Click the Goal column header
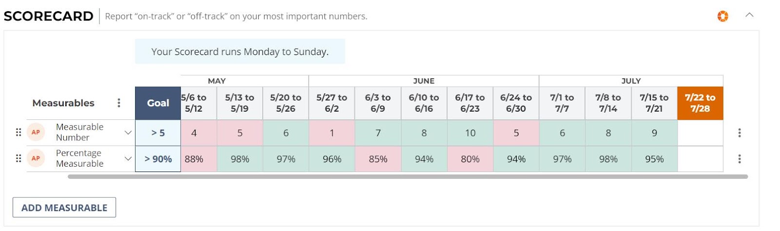This screenshot has height=231, width=780. (158, 103)
